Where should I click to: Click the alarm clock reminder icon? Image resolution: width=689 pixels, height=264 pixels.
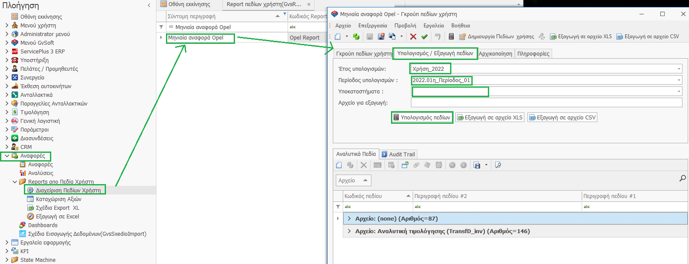coord(439,165)
